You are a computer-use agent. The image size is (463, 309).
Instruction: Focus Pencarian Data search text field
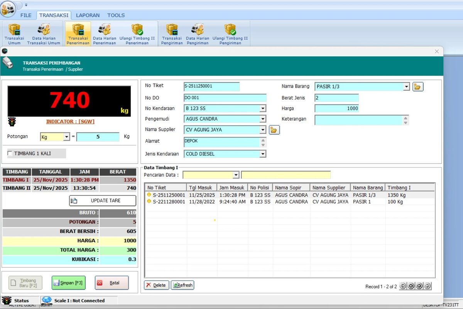[x=286, y=175]
